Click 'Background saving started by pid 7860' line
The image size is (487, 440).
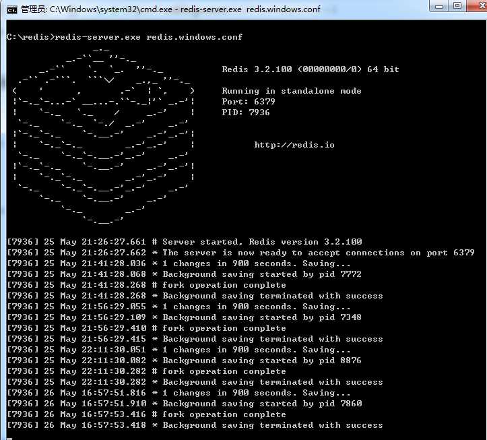click(x=184, y=404)
